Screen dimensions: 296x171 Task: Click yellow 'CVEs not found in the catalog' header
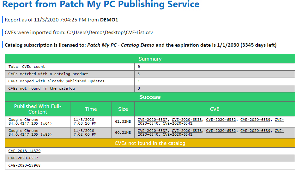(x=150, y=143)
